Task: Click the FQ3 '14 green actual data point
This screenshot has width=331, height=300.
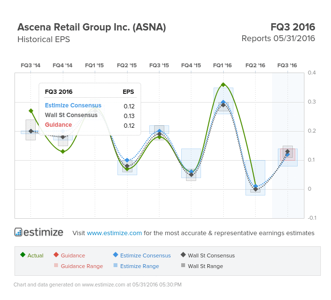Action: [31, 111]
